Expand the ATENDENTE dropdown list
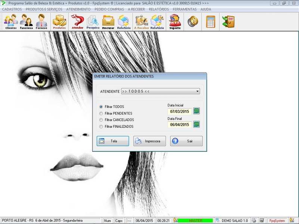Viewport: 299px width, 224px height. 197,91
